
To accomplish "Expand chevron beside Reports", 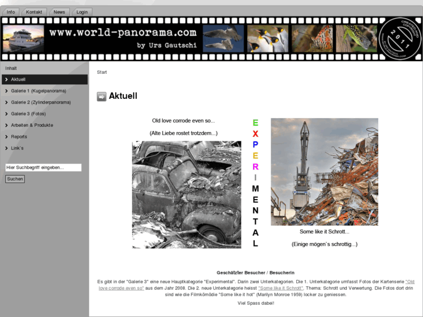I will 6,137.
